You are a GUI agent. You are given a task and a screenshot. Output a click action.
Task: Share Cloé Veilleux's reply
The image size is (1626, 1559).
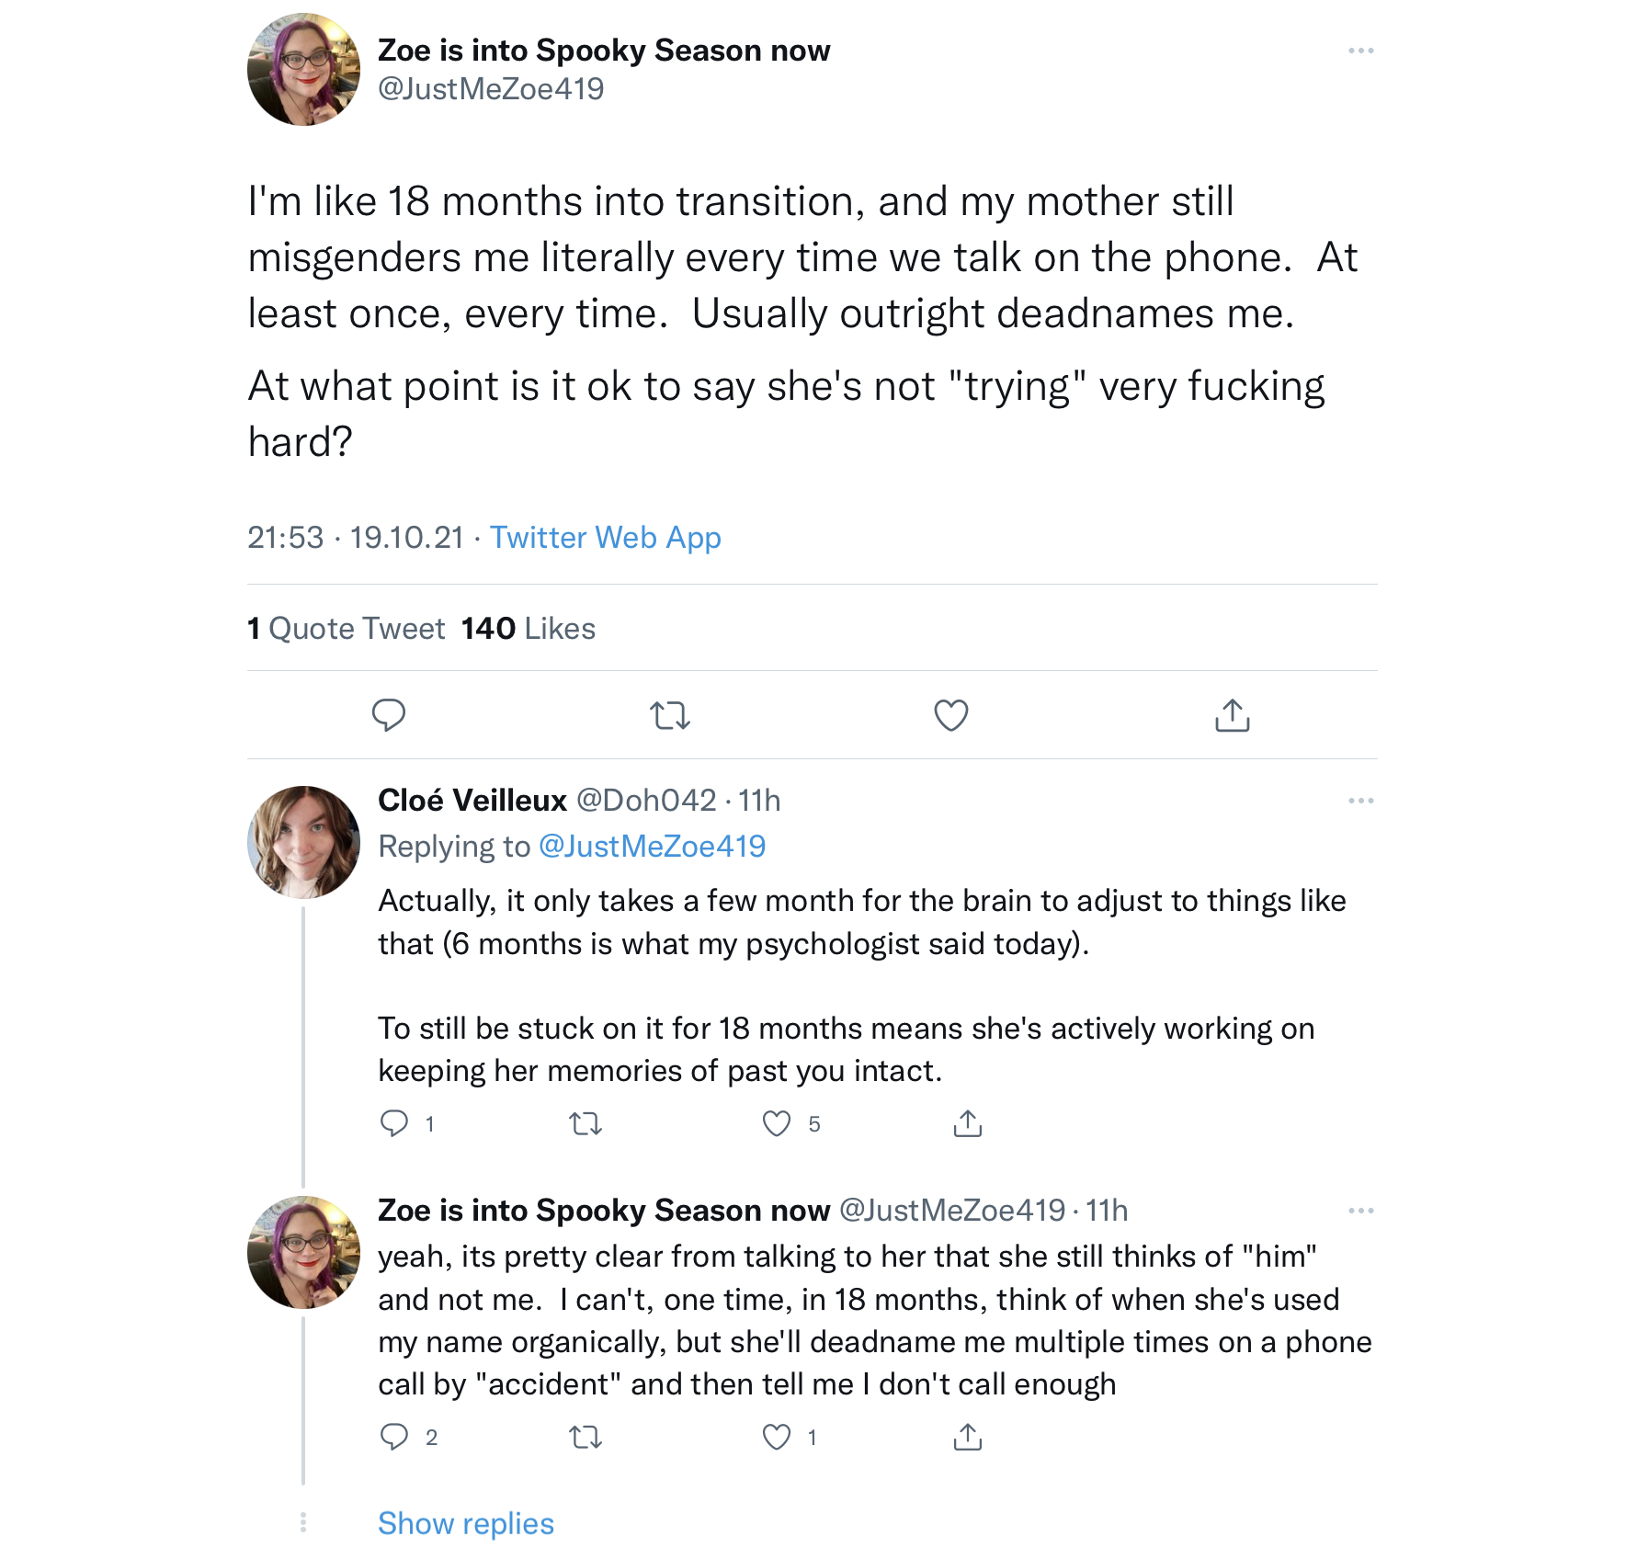click(x=968, y=1123)
